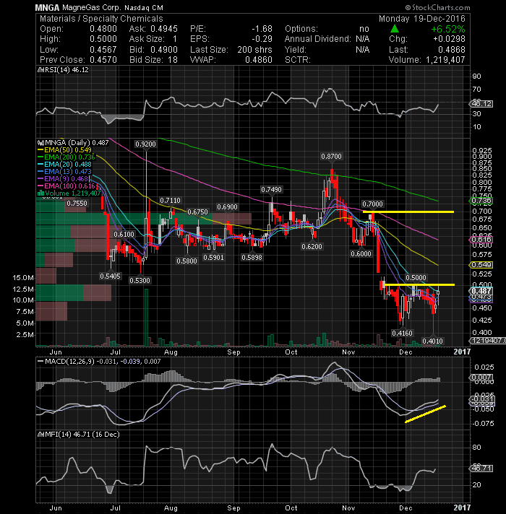Click the MACD 0.007 histogram value tag
Viewport: 506px width, 514px height.
pyautogui.click(x=481, y=378)
